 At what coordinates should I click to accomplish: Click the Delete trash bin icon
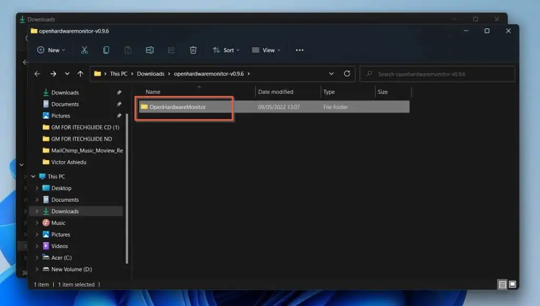pos(193,50)
